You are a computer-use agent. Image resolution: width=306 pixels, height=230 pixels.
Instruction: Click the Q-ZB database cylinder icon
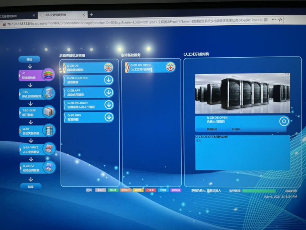tap(49, 130)
